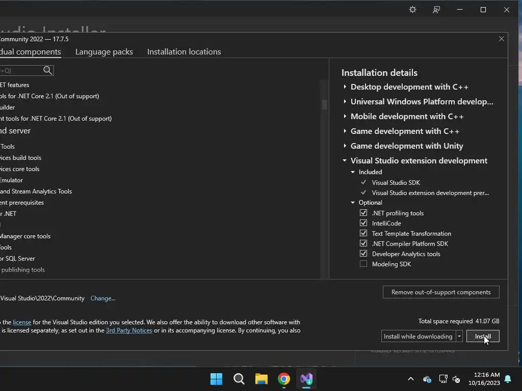
Task: Select Visual Studio extension development prerequisites item
Action: tap(430, 193)
